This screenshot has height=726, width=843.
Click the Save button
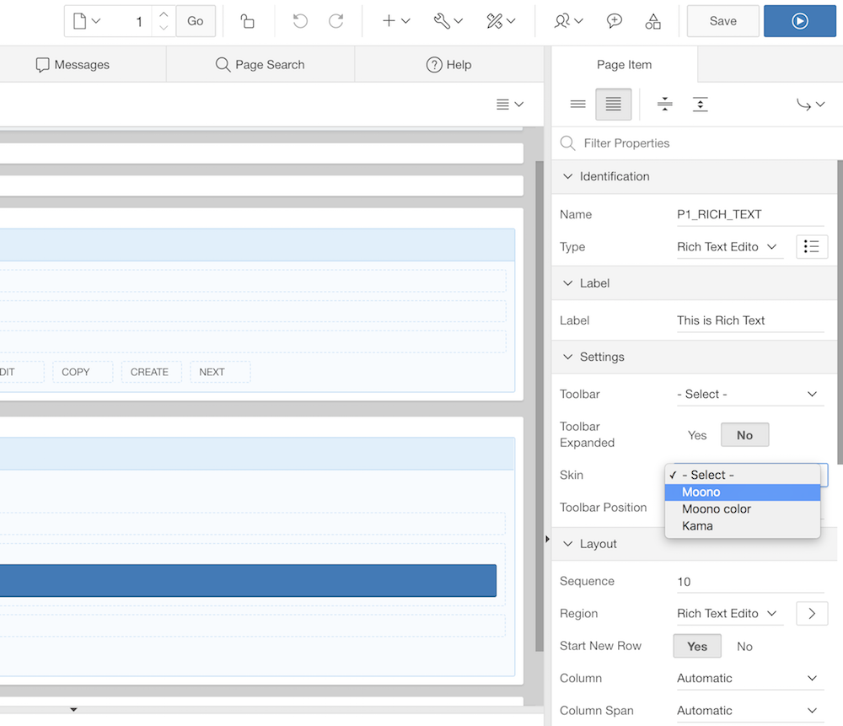(722, 20)
